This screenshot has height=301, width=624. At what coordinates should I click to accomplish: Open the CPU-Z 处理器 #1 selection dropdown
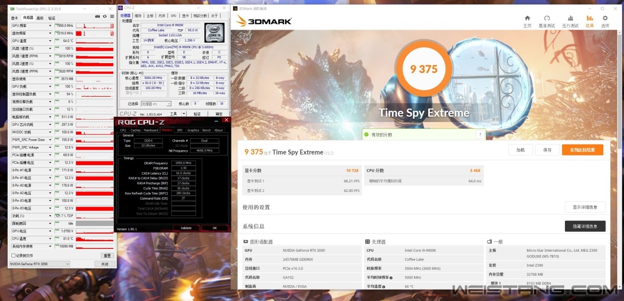(155, 104)
